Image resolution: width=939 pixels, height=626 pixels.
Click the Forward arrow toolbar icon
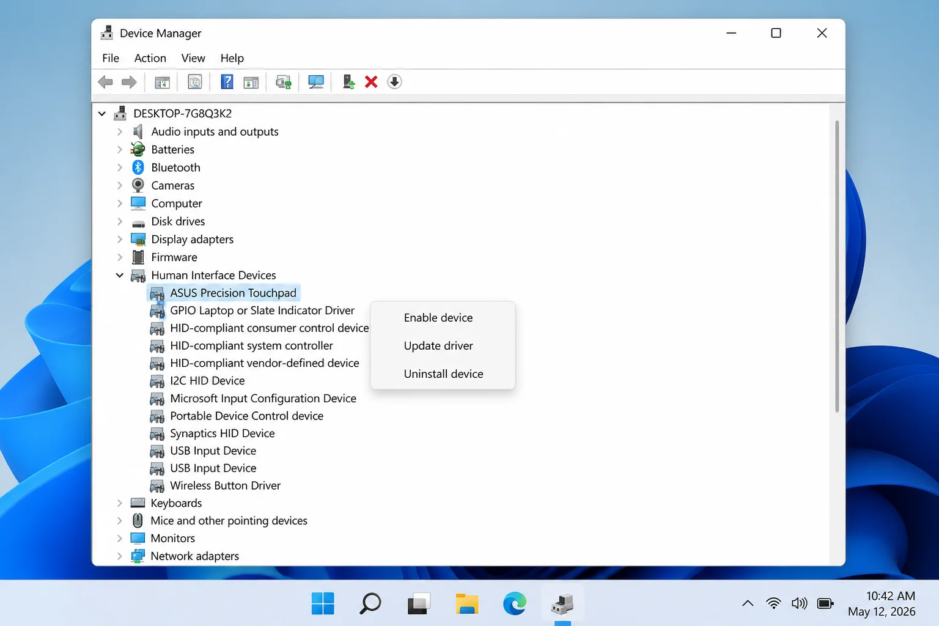129,82
